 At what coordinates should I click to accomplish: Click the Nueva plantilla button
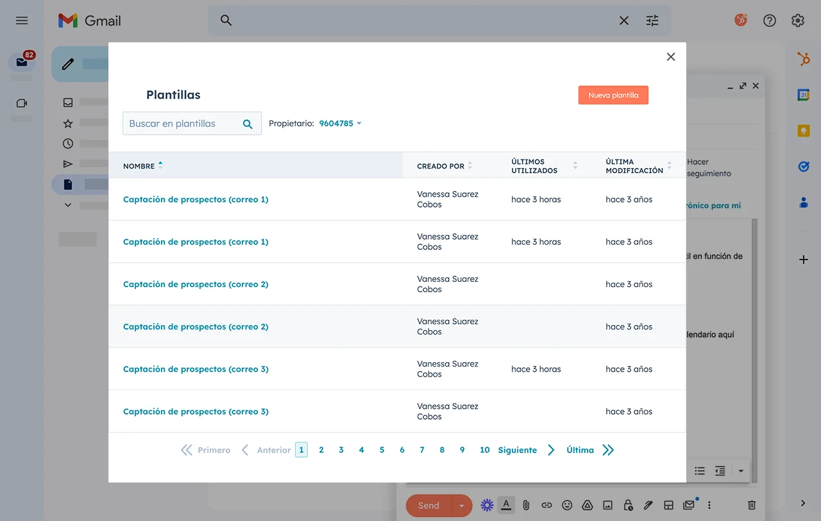coord(613,95)
